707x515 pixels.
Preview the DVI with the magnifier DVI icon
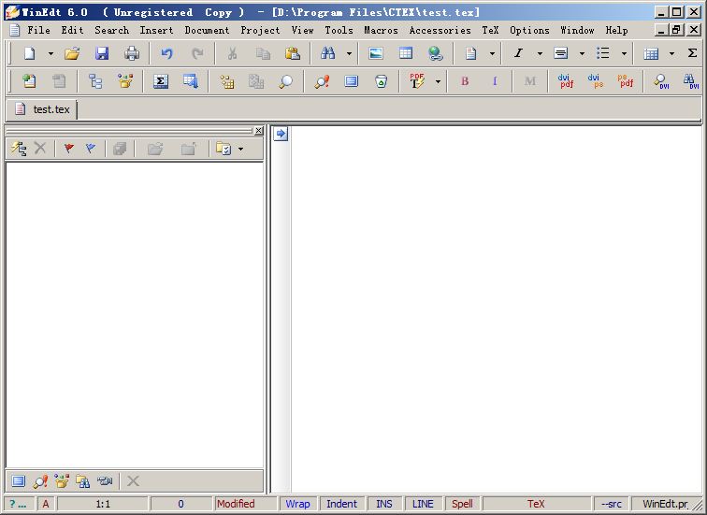coord(661,81)
